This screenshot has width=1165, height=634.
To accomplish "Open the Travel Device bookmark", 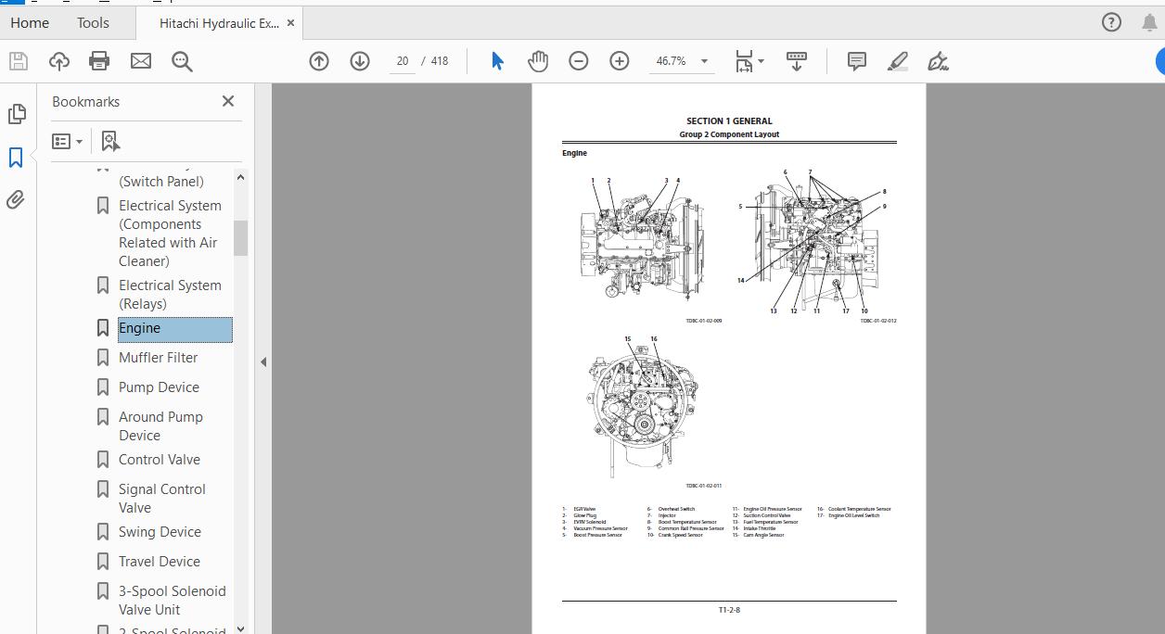I will pos(160,562).
